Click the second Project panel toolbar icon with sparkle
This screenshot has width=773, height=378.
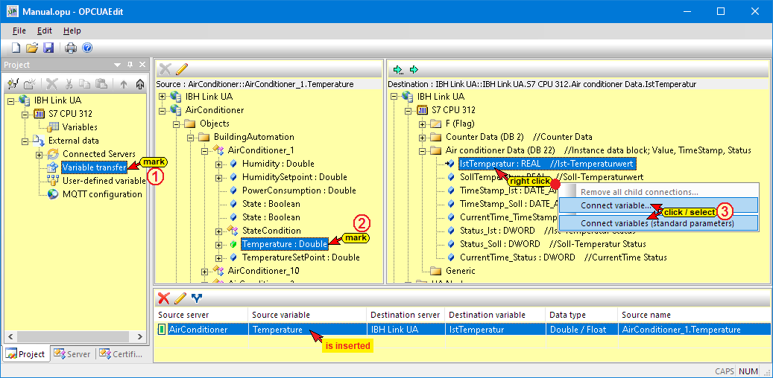[30, 84]
